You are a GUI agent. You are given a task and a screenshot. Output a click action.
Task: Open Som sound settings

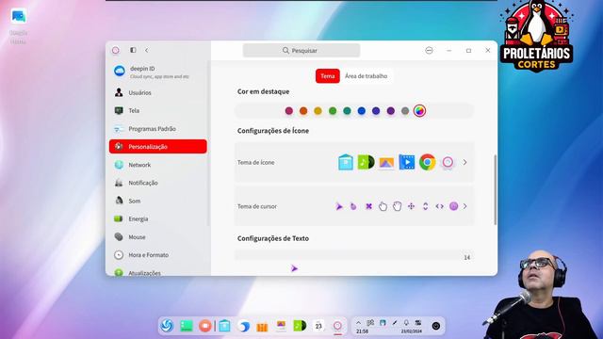coord(158,201)
